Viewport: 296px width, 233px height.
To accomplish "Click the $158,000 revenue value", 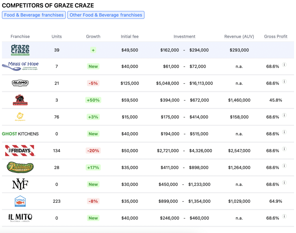I will tap(239, 117).
